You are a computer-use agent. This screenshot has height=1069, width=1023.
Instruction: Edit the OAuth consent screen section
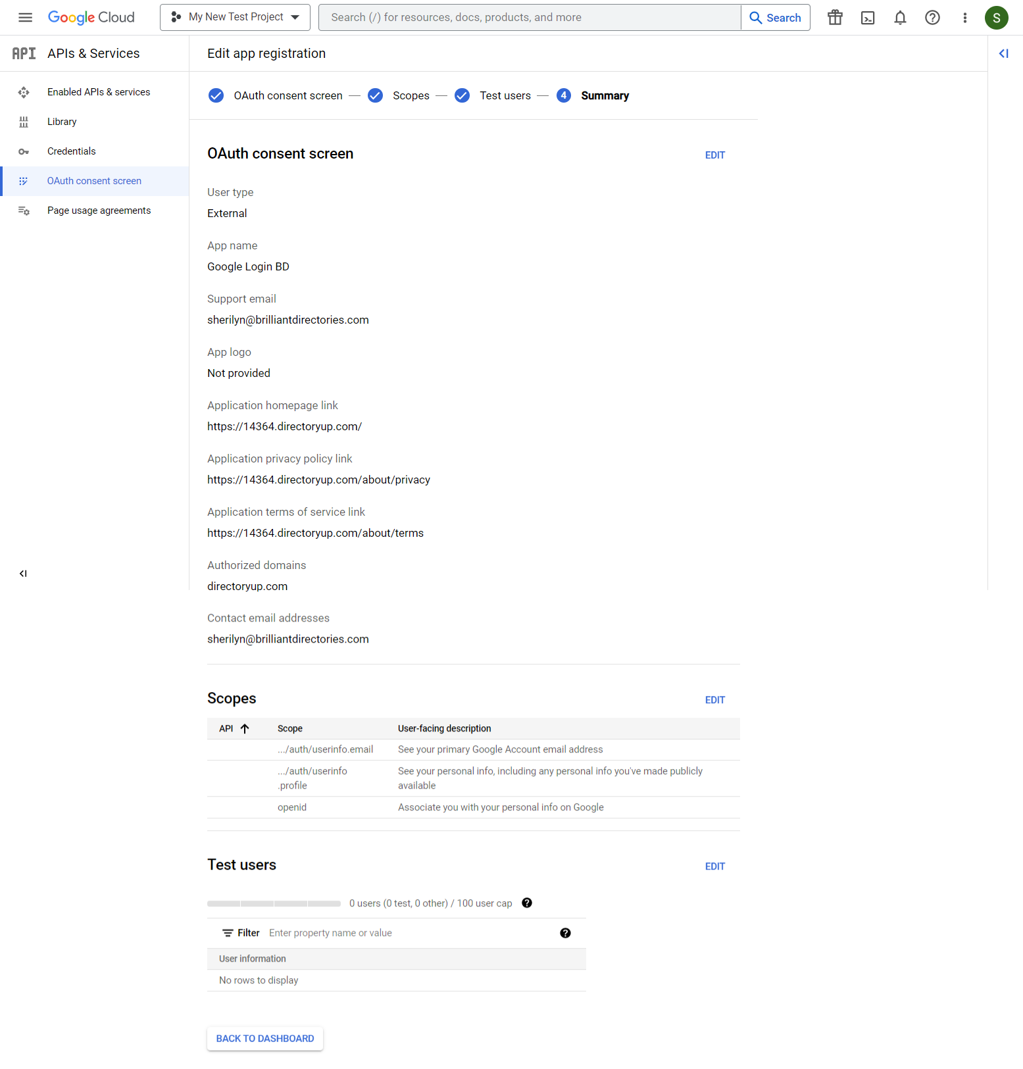[715, 155]
